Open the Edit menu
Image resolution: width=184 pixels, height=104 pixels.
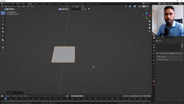click(x=8, y=4)
